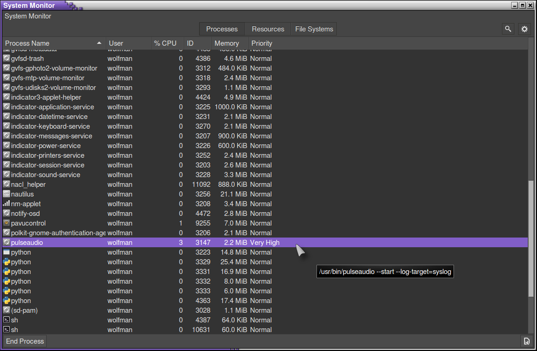The height and width of the screenshot is (351, 537).
Task: Switch to the Resources tab
Action: (268, 29)
